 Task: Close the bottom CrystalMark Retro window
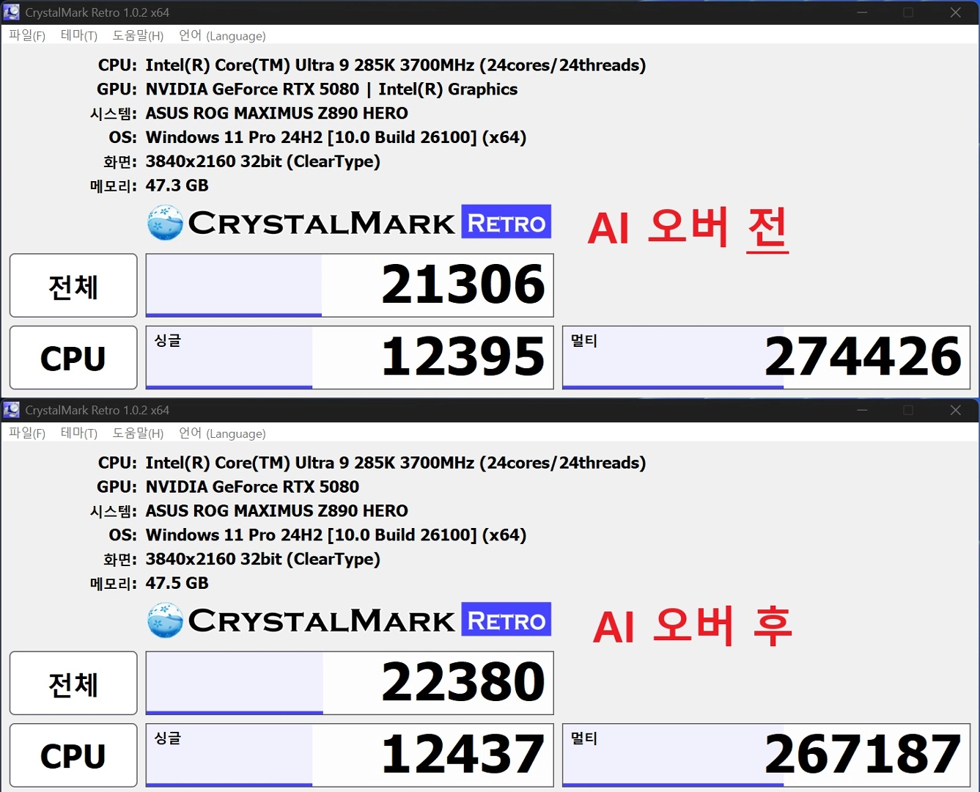955,410
